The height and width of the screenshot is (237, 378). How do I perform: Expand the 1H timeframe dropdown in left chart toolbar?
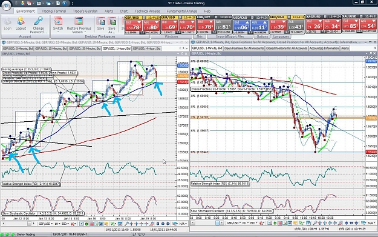59,224
